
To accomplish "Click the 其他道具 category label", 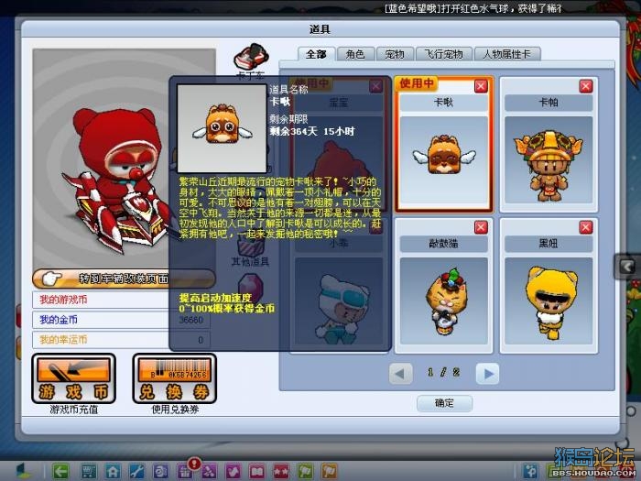I will point(250,262).
